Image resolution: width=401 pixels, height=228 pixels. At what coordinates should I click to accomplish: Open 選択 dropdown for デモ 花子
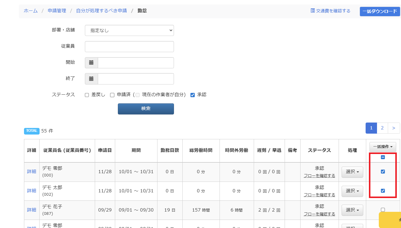[352, 210]
